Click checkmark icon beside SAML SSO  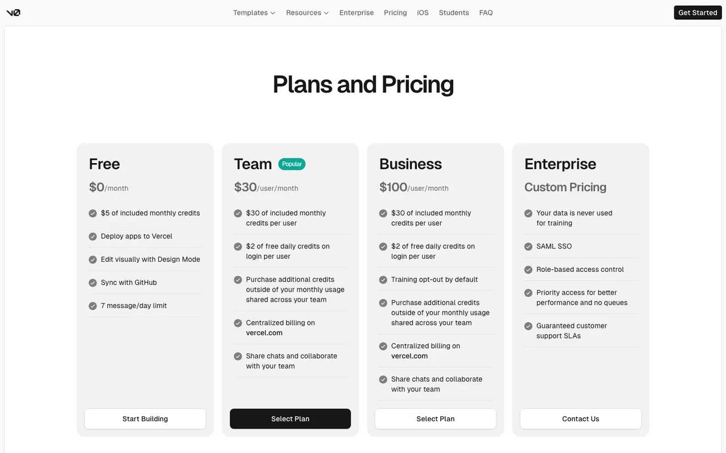[x=528, y=246]
